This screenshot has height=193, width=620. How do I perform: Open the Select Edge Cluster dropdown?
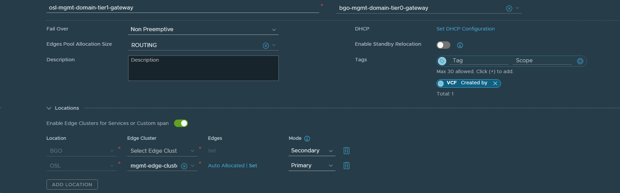(162, 151)
